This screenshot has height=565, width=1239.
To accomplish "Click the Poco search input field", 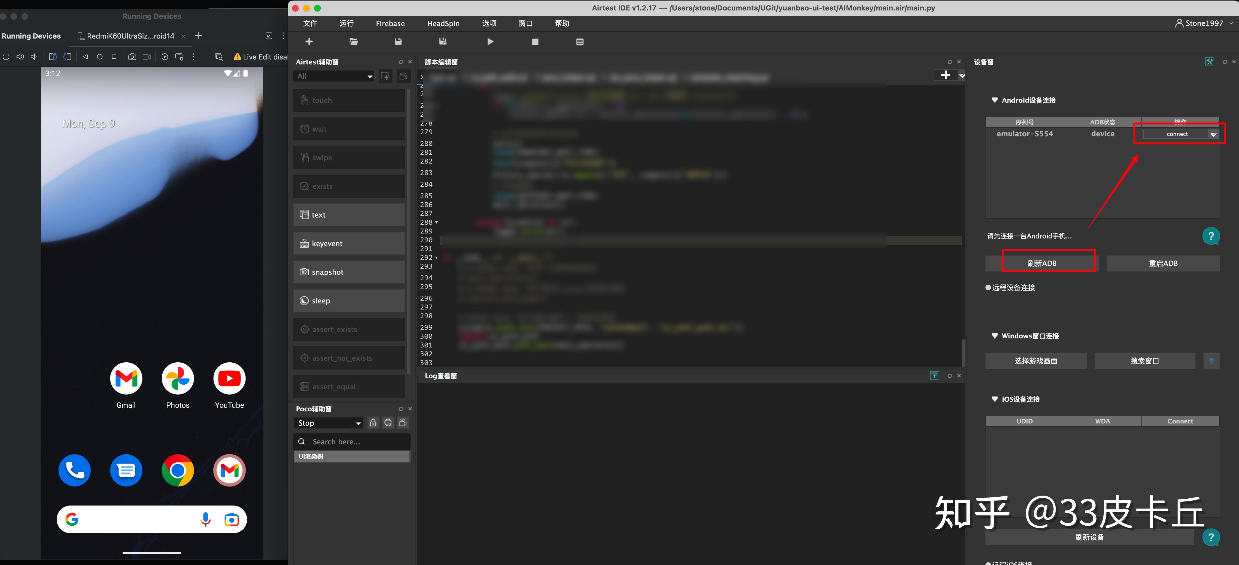I will pyautogui.click(x=352, y=442).
